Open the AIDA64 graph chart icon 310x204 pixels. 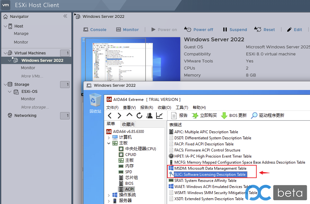point(159,116)
